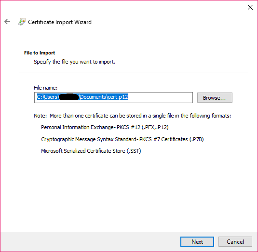258x252 pixels.
Task: Click the 'File to Import' heading
Action: point(40,53)
